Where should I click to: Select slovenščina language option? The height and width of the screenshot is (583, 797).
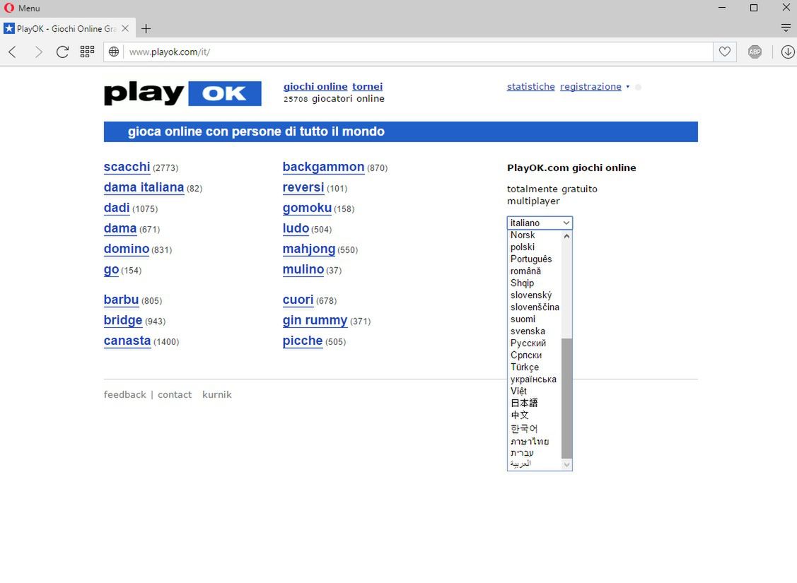pos(535,307)
